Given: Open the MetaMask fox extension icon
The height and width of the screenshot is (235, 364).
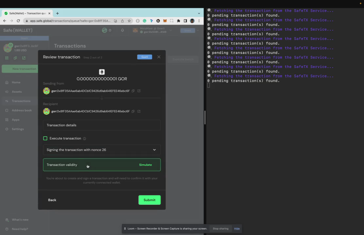Looking at the screenshot, I should click(165, 21).
